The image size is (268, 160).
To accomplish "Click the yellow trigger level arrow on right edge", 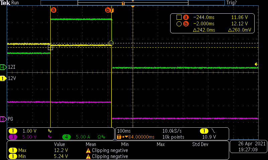I will (256, 64).
